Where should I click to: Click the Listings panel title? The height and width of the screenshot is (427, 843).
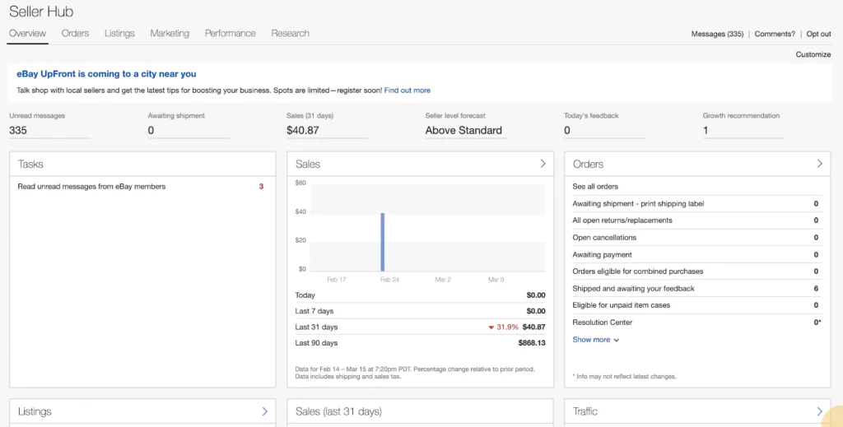(x=35, y=411)
